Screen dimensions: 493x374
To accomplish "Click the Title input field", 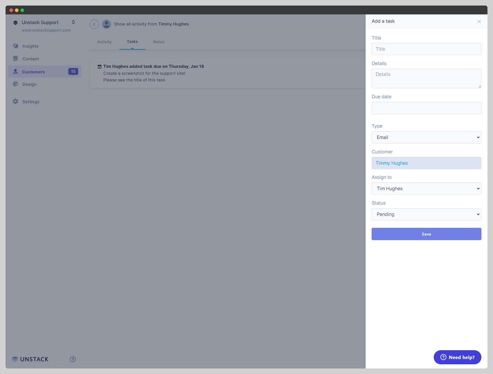I will 426,49.
